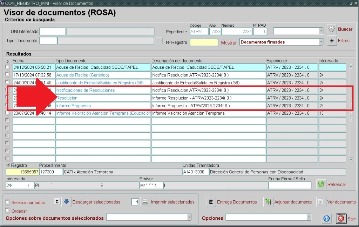The image size is (359, 227).
Task: Open the Informe Propuesta document link
Action: tap(74, 106)
